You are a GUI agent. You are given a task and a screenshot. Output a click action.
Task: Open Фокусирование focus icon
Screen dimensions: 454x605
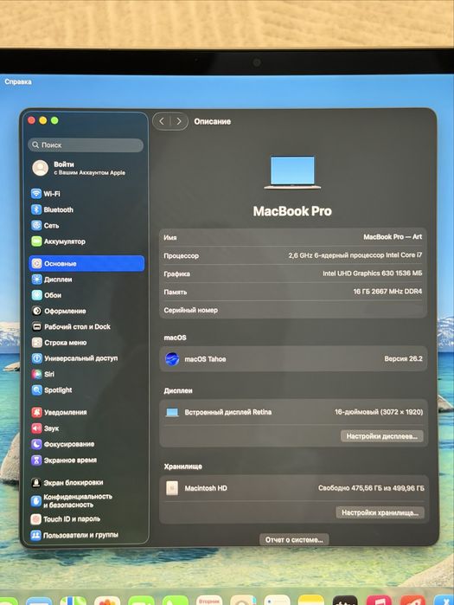pos(36,444)
